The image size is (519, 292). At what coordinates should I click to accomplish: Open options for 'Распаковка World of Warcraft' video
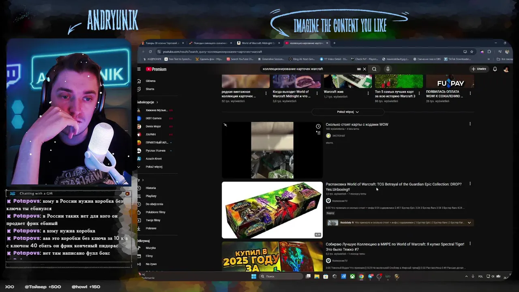click(470, 184)
